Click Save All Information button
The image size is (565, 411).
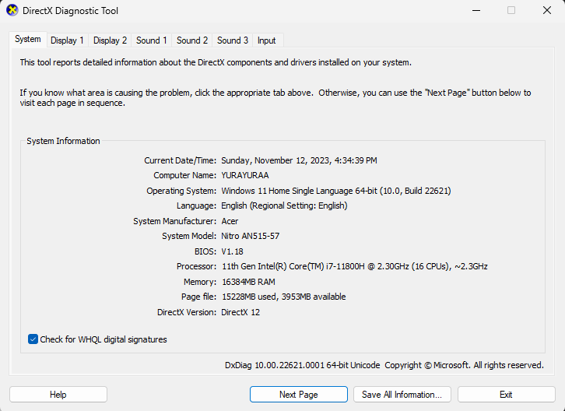click(x=402, y=395)
